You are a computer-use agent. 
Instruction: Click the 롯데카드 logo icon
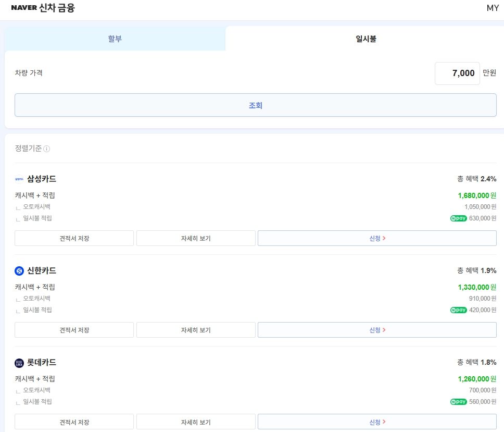pos(19,363)
